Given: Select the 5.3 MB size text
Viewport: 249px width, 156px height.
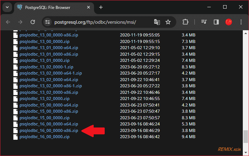Looking at the screenshot, I should pos(188,124).
